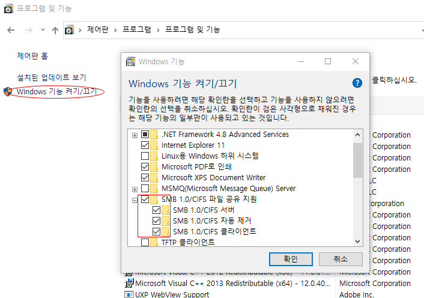Click the folder icon of TFTP 클라이언트
The height and width of the screenshot is (298, 424).
[x=154, y=242]
